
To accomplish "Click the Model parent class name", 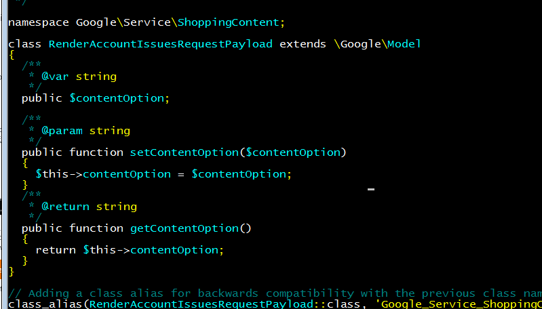I will tap(404, 44).
